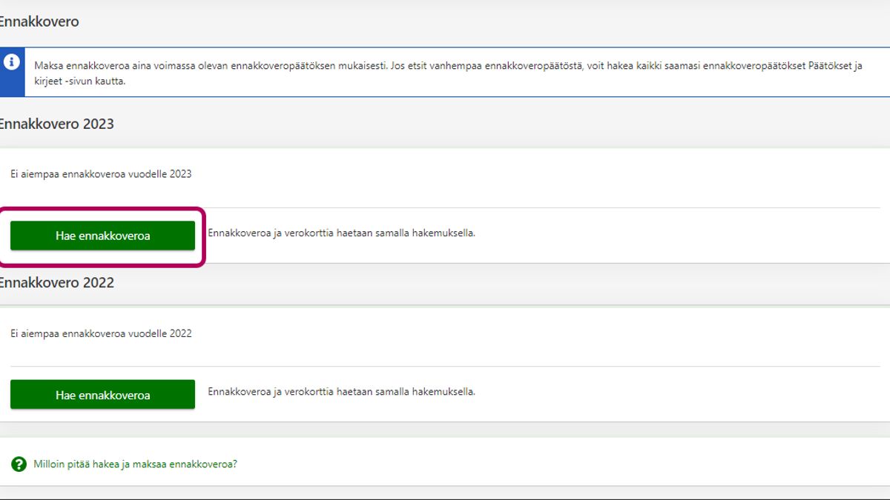The width and height of the screenshot is (890, 500).
Task: Select the Ennakkovero 2022 section heading
Action: [x=56, y=282]
